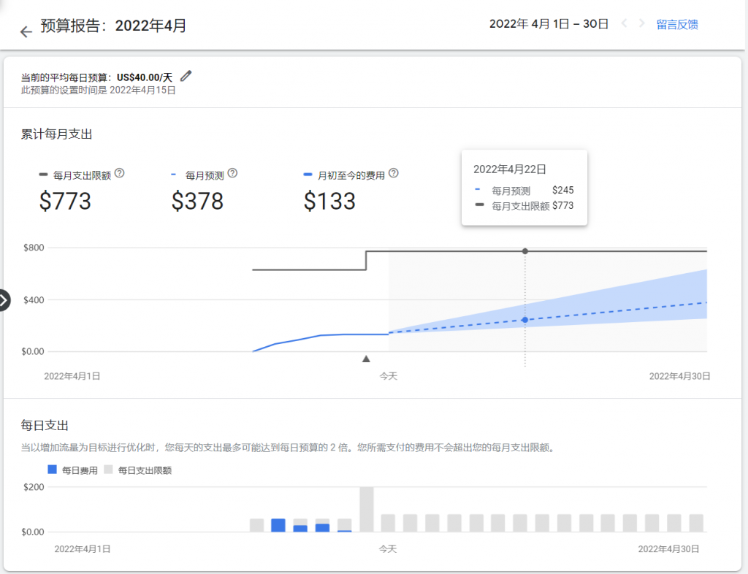
Task: Click the $200 axis label on the daily chart
Action: [34, 487]
